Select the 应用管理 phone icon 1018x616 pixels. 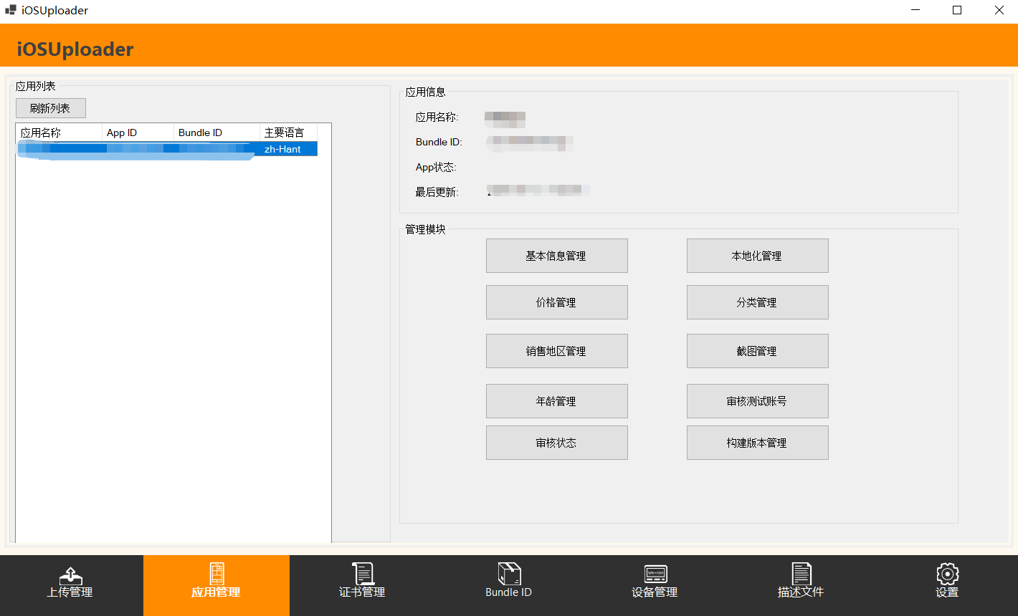click(x=217, y=574)
